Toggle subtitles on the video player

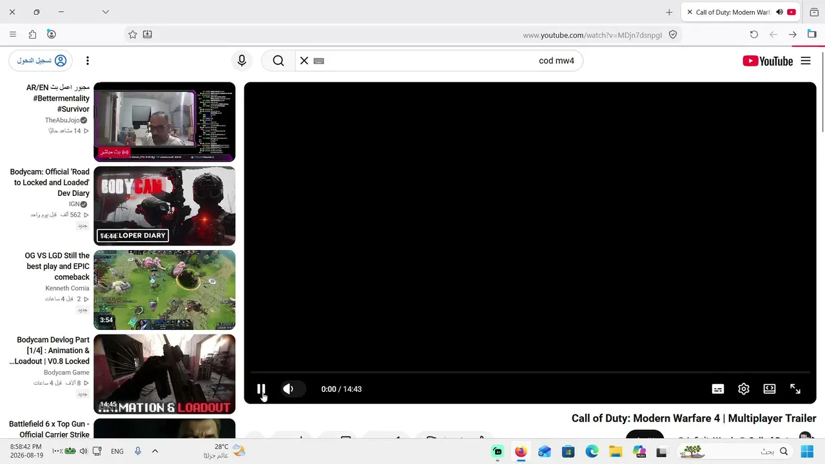[x=718, y=389]
